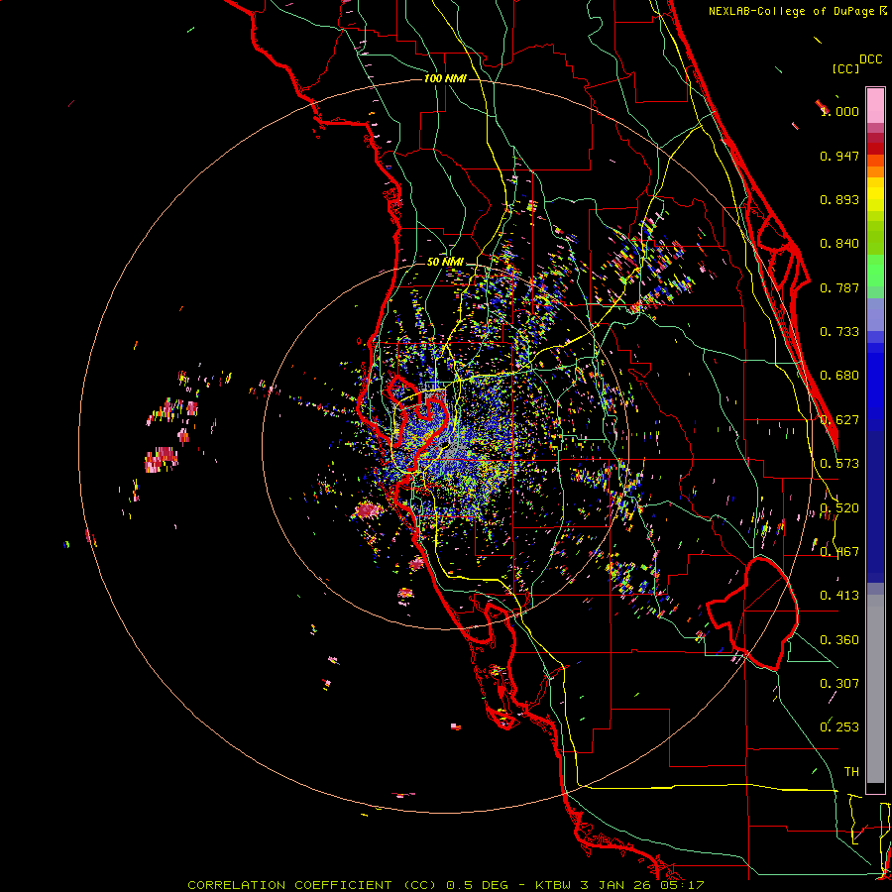
Task: Click the 0.733 scale value
Action: [x=839, y=332]
